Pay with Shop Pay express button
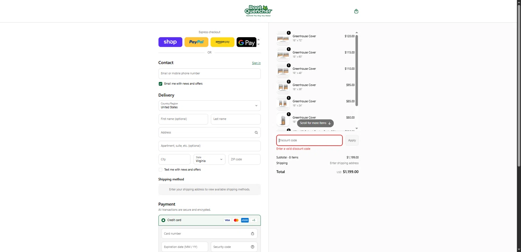 tap(170, 42)
